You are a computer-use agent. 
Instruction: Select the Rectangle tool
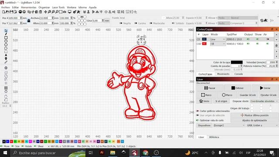pyautogui.click(x=6, y=38)
